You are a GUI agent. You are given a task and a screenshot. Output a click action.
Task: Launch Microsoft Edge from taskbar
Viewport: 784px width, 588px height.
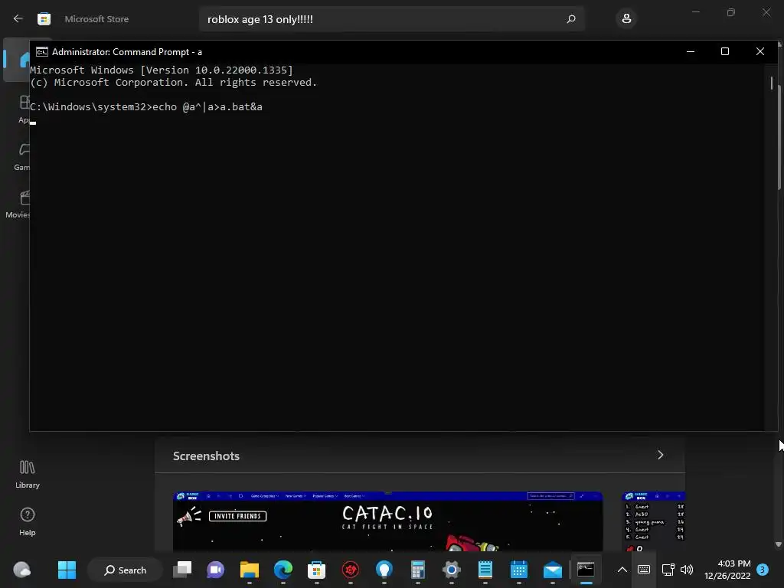tap(283, 570)
